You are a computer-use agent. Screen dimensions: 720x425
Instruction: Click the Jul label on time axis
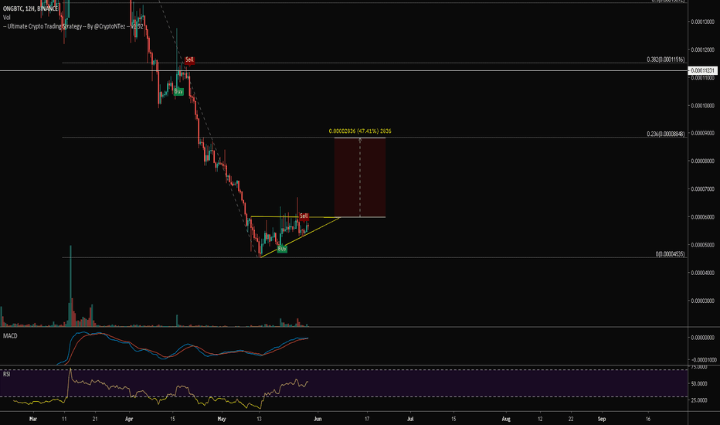[410, 419]
